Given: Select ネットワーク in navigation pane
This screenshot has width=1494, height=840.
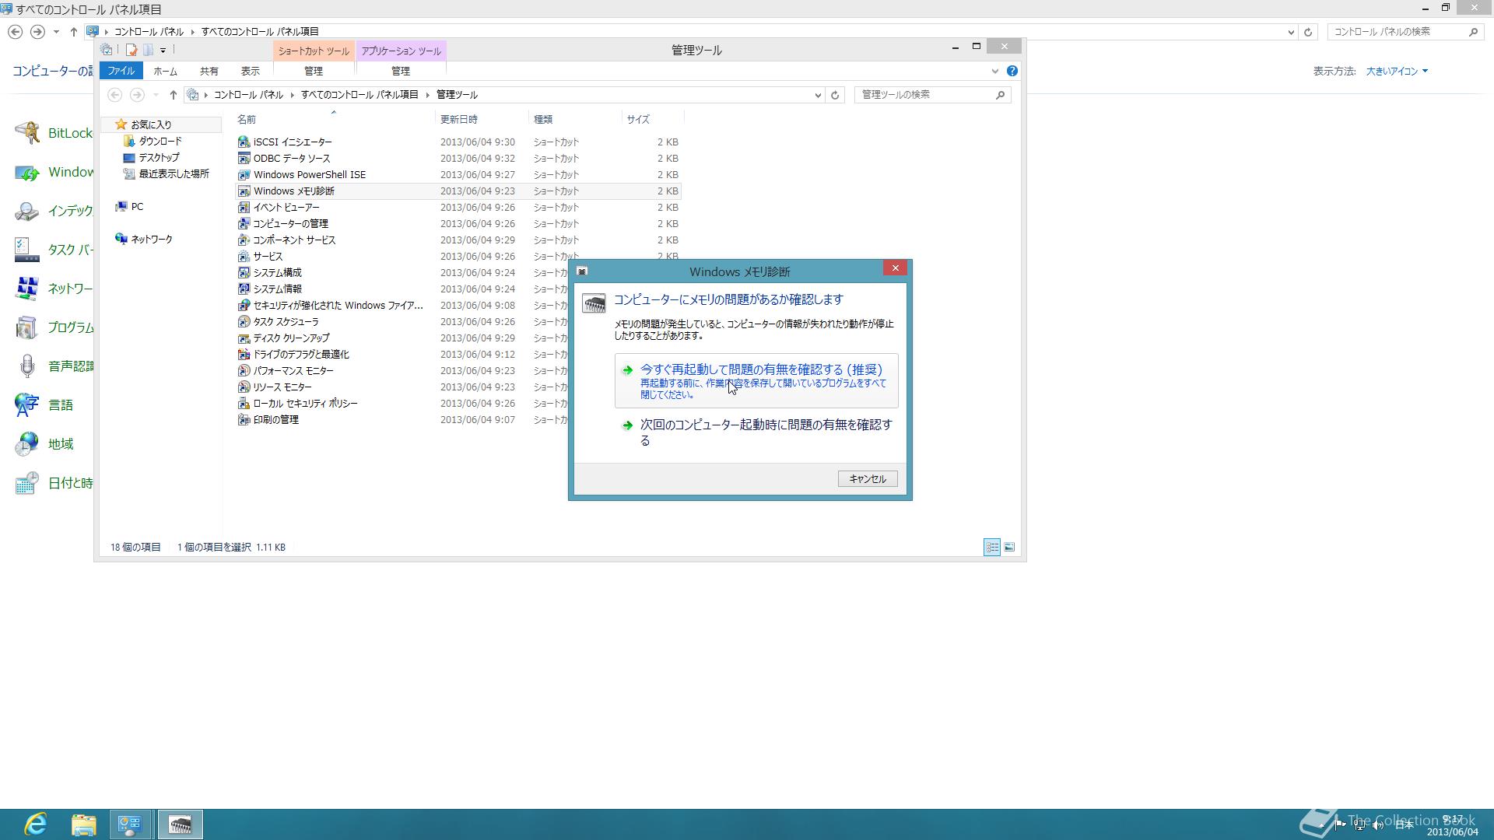Looking at the screenshot, I should pos(144,240).
